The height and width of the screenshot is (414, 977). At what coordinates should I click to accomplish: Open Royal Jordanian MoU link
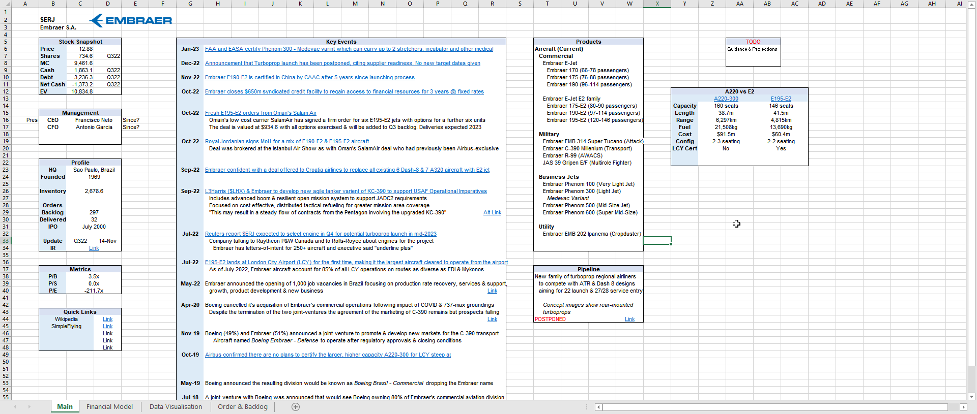tap(287, 142)
